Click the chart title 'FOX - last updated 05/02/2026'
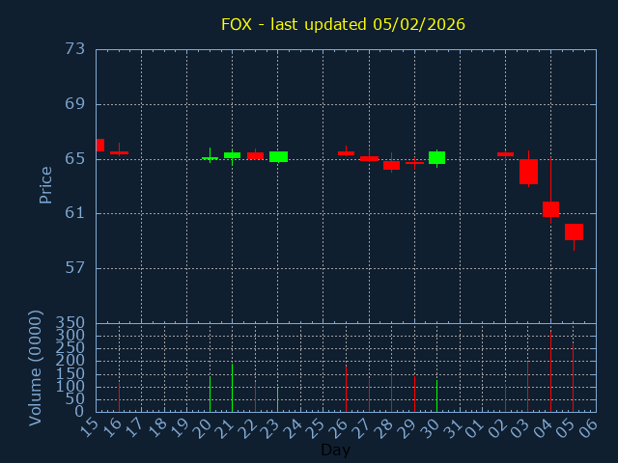This screenshot has width=618, height=463. (x=343, y=24)
